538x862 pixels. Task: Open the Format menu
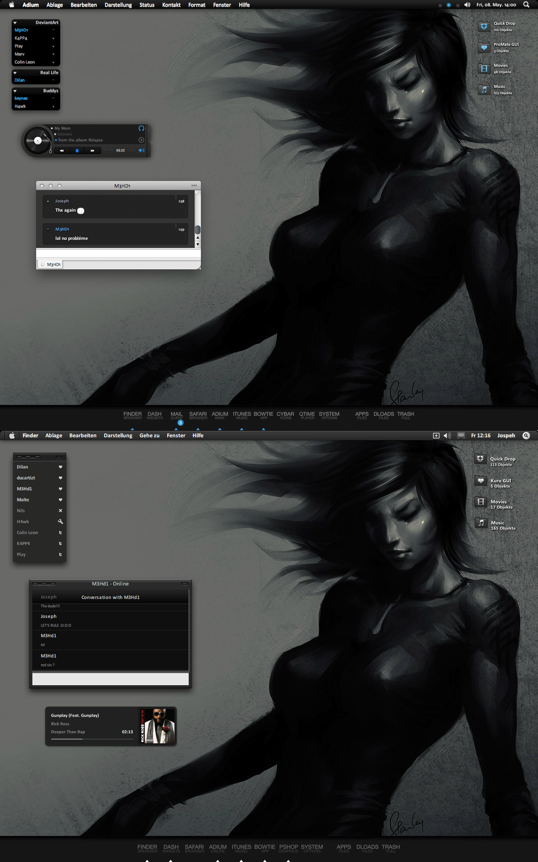pyautogui.click(x=197, y=5)
